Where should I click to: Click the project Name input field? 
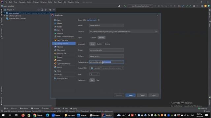coord(106,26)
